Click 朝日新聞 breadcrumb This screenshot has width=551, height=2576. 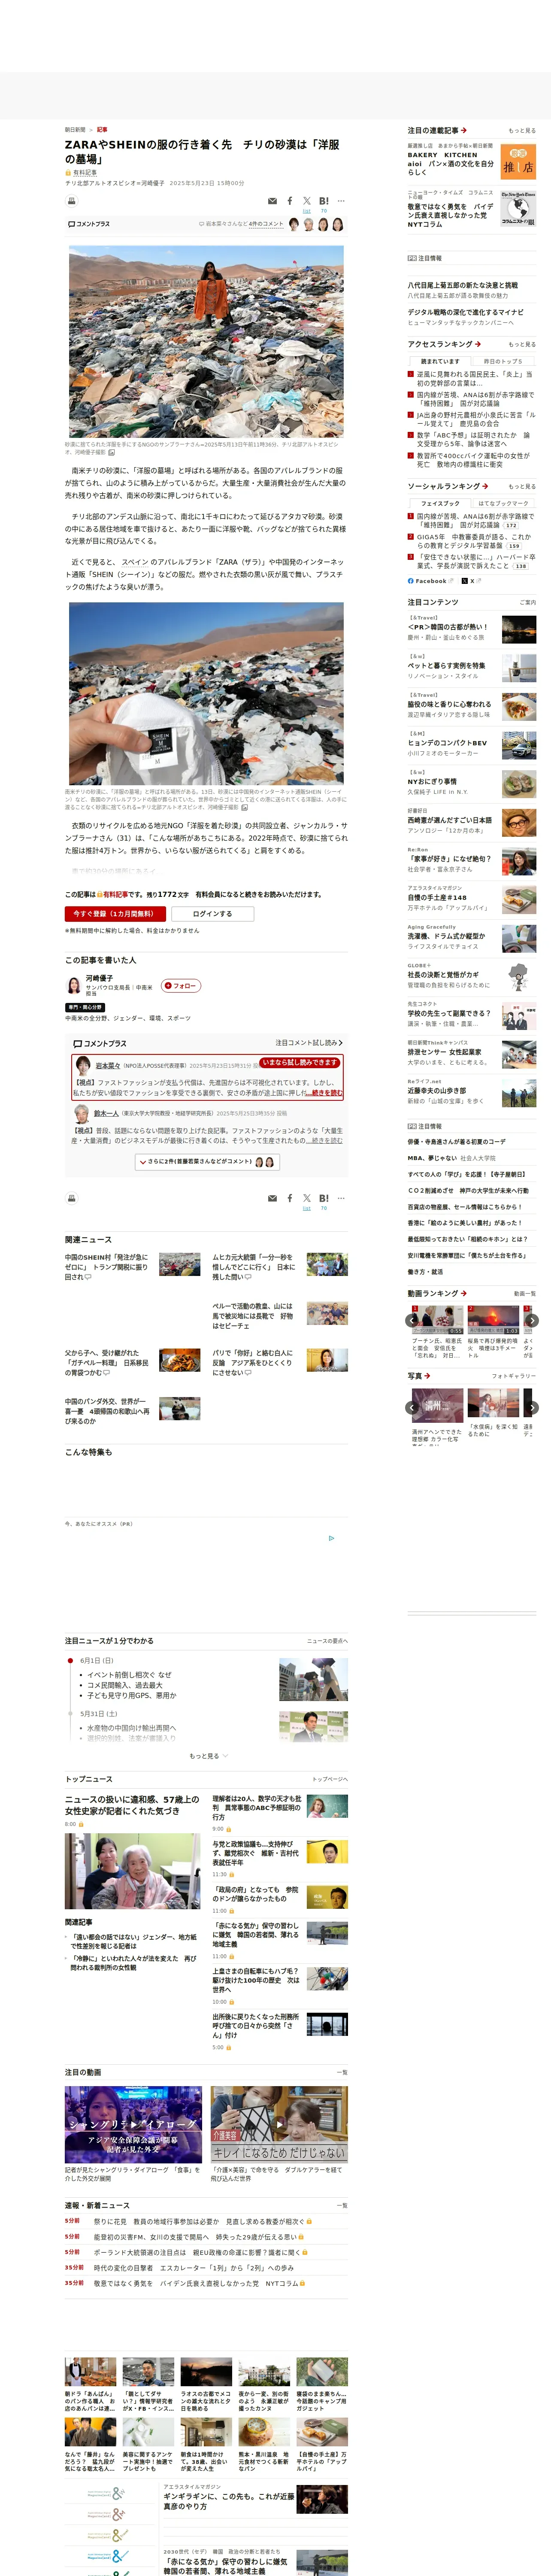75,130
